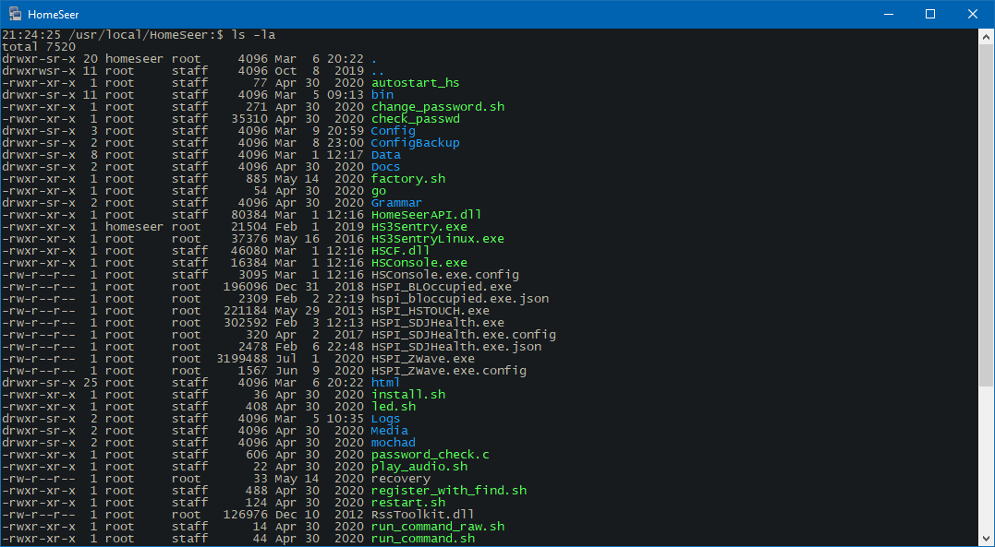Minimize the HomeSeer window

point(889,14)
